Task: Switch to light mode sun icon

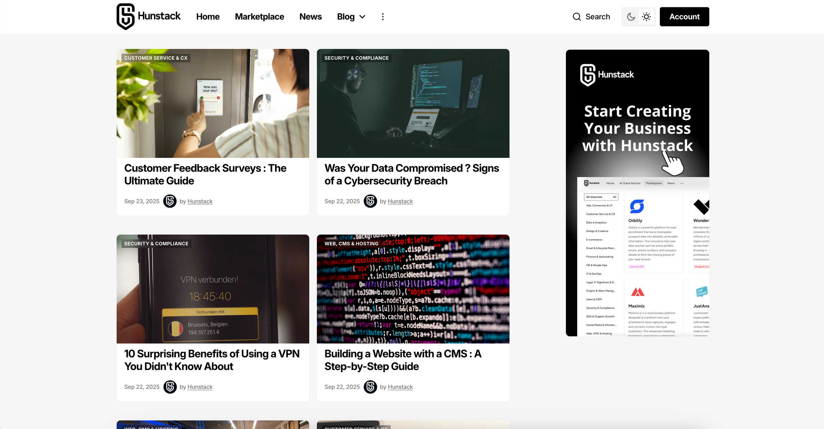Action: point(646,16)
